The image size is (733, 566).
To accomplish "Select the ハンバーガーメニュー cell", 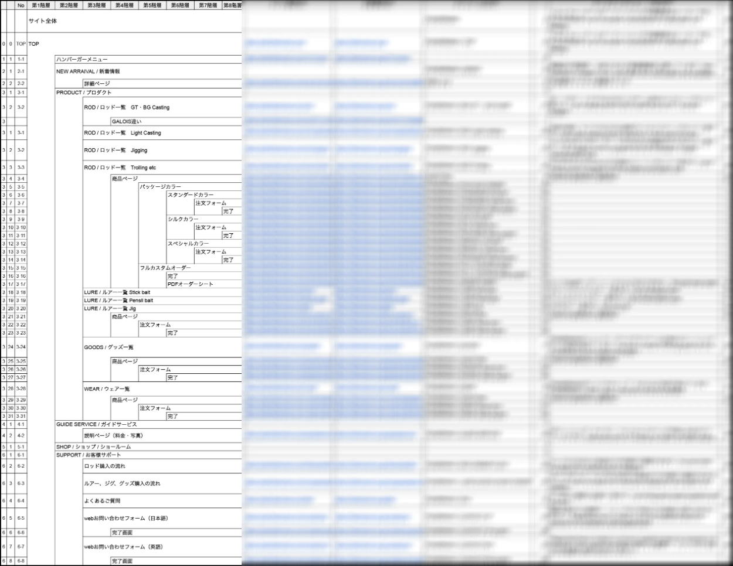I will [148, 59].
